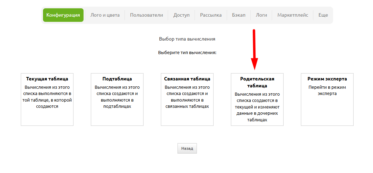Pick the Связанная таблица calculation card
Image resolution: width=373 pixels, height=173 pixels.
tap(187, 99)
